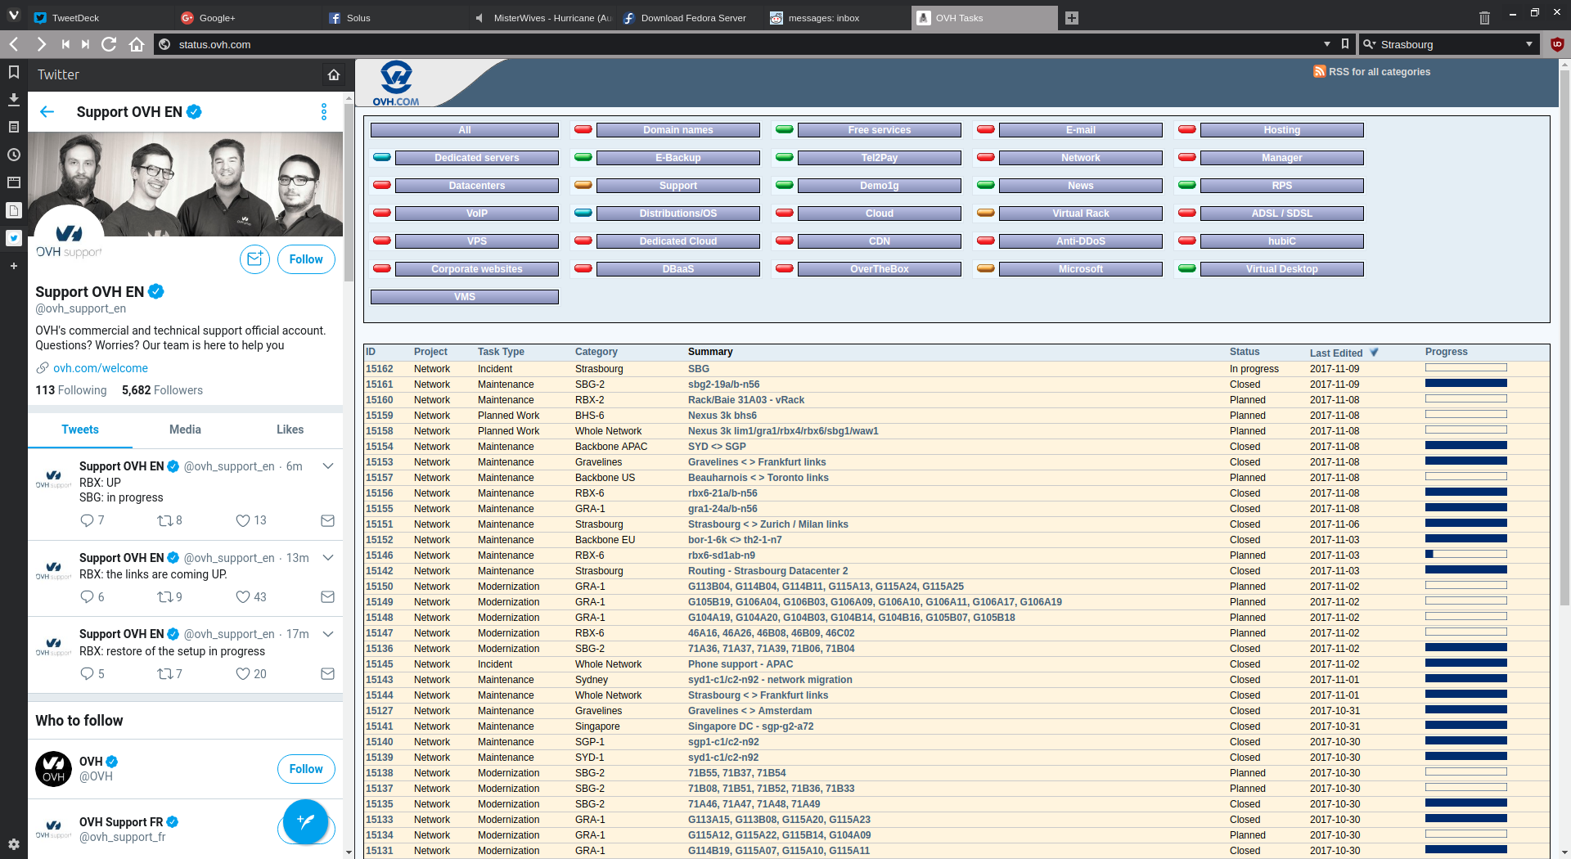1571x859 pixels.
Task: Switch to Download Fedora Server tab
Action: coord(688,18)
